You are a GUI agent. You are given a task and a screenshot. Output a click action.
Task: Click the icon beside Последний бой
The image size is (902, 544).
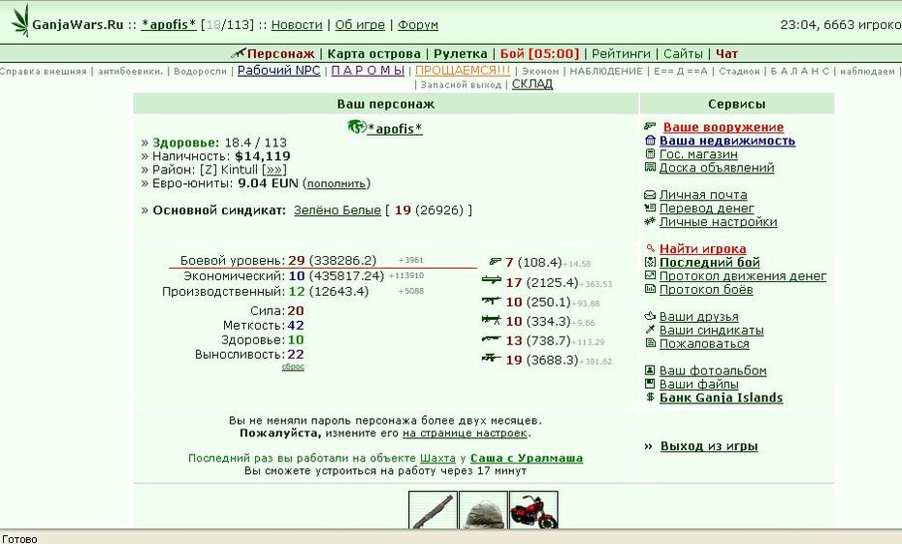(x=650, y=262)
